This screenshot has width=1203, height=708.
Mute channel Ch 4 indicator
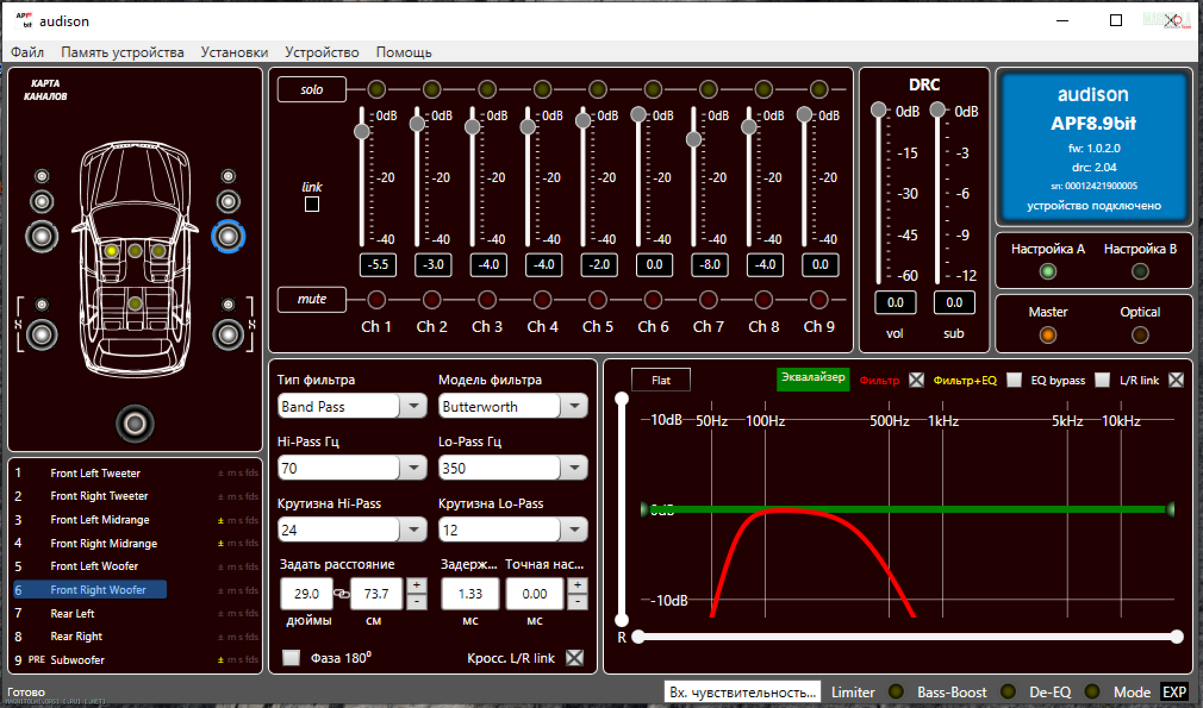click(x=543, y=299)
